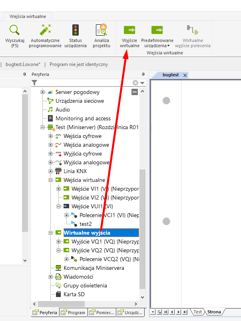
Task: Open Analiza projektu tool
Action: coord(102,30)
